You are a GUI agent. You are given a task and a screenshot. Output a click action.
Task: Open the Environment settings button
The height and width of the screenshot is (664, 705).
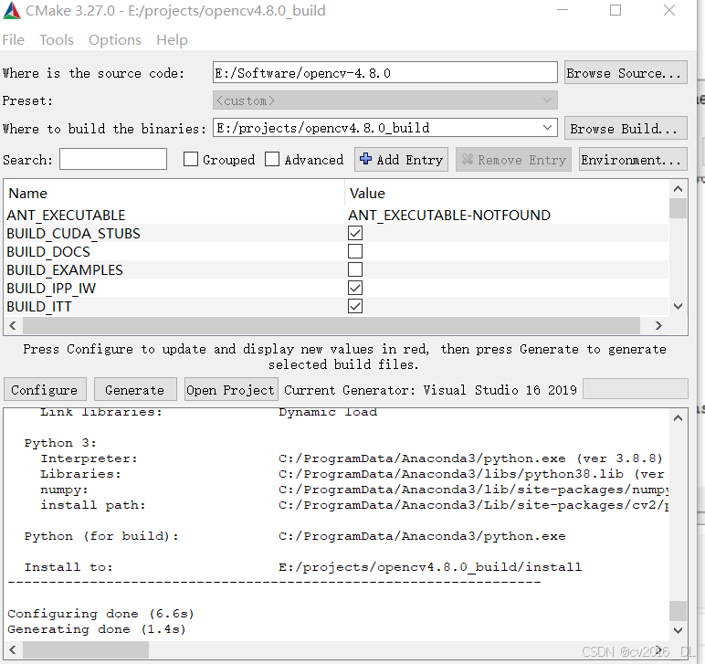click(633, 159)
